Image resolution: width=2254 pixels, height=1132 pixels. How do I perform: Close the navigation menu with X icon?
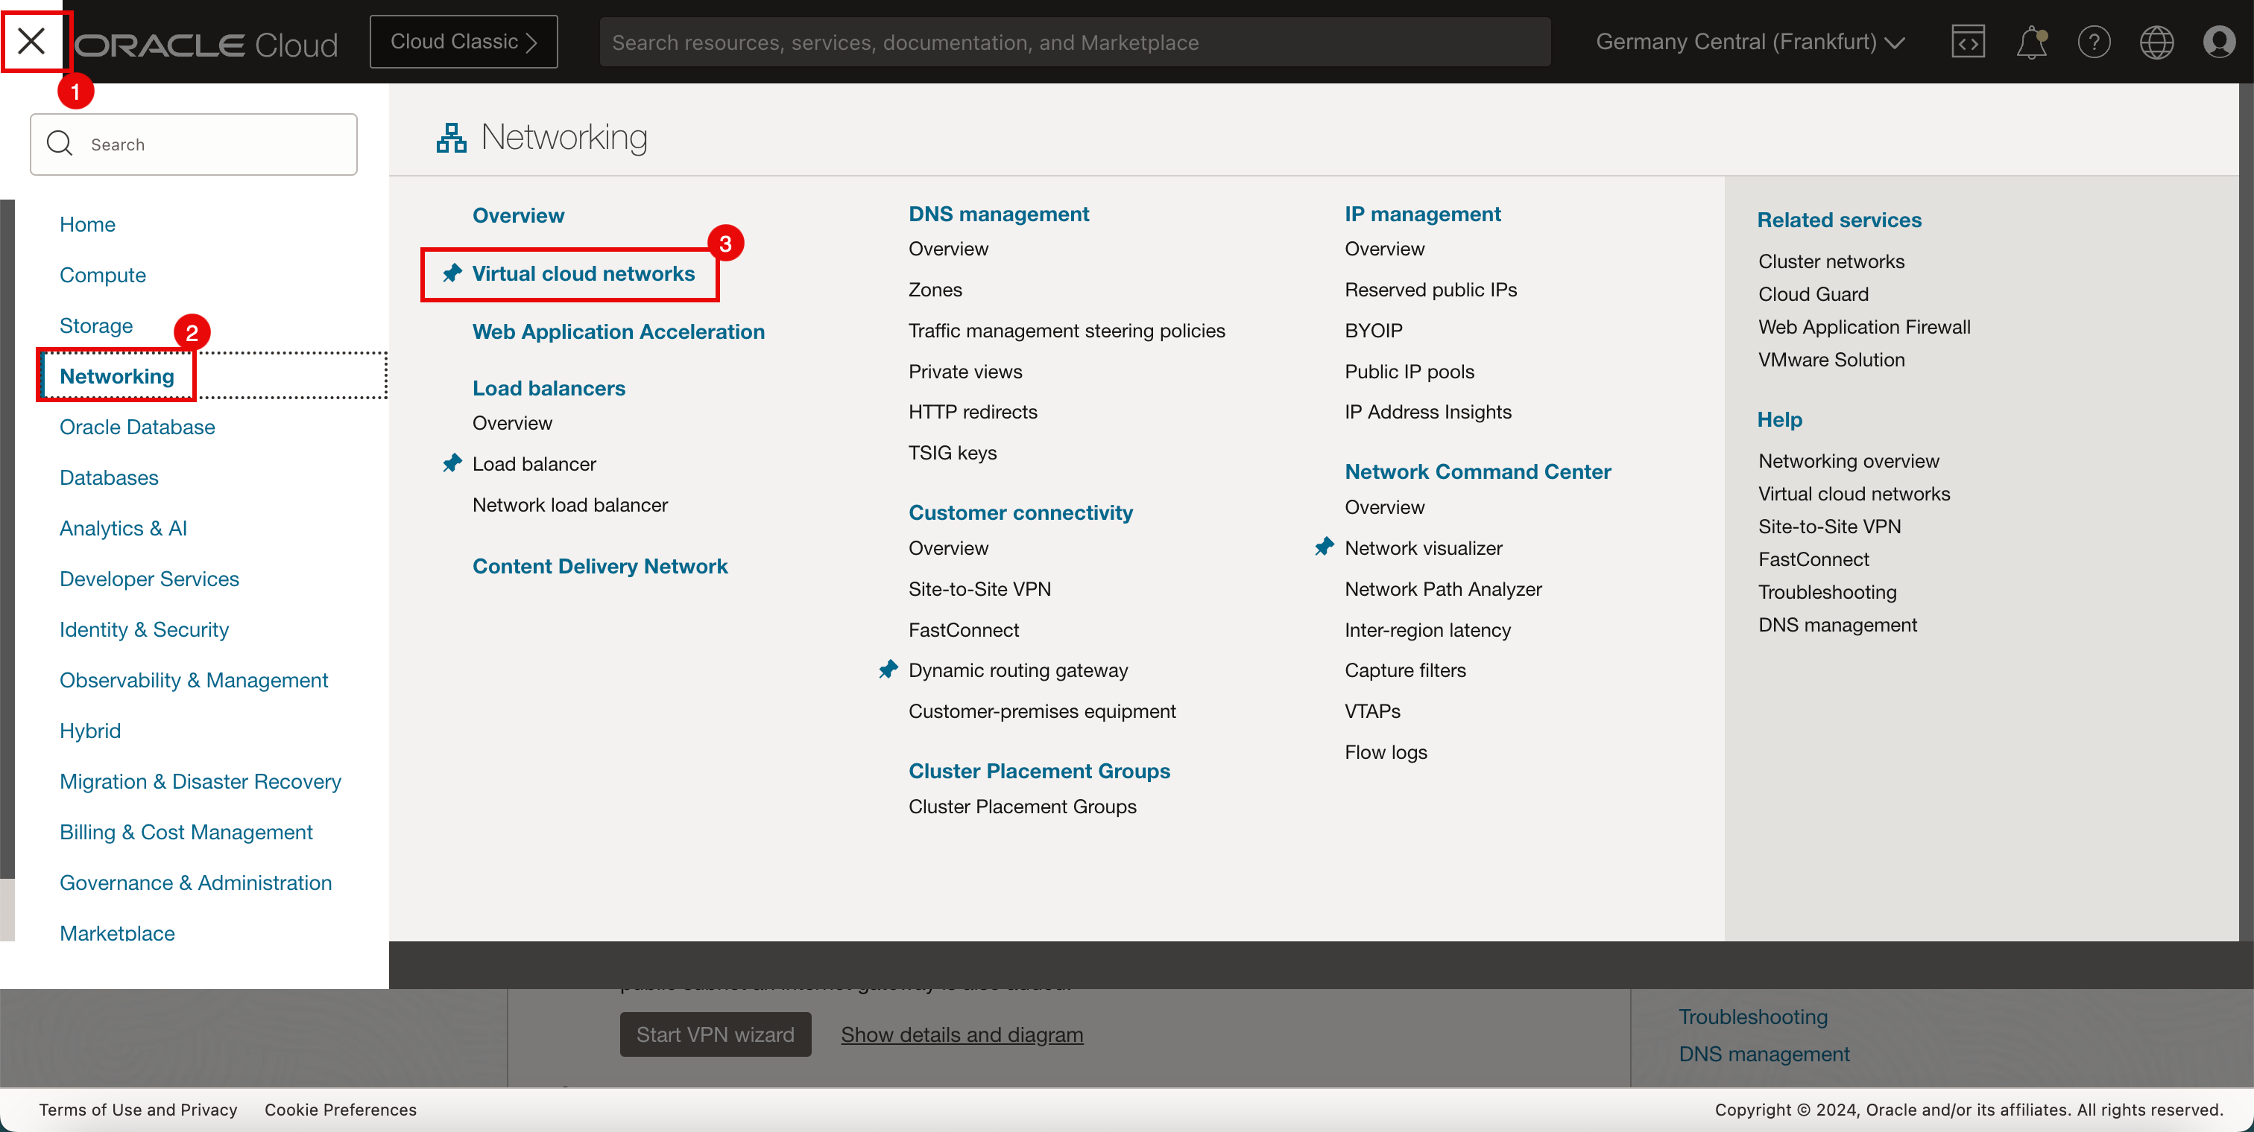(31, 40)
